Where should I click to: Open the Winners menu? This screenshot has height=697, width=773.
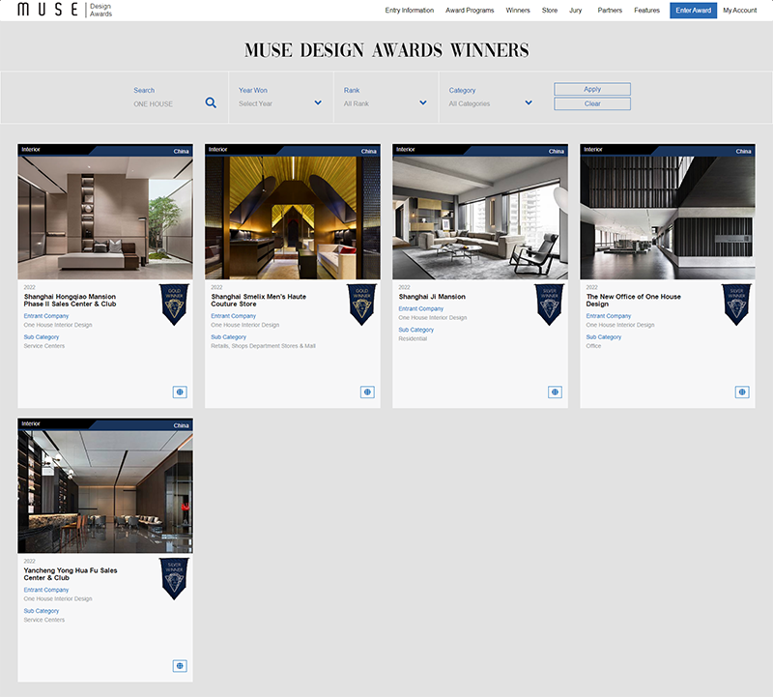tap(518, 11)
